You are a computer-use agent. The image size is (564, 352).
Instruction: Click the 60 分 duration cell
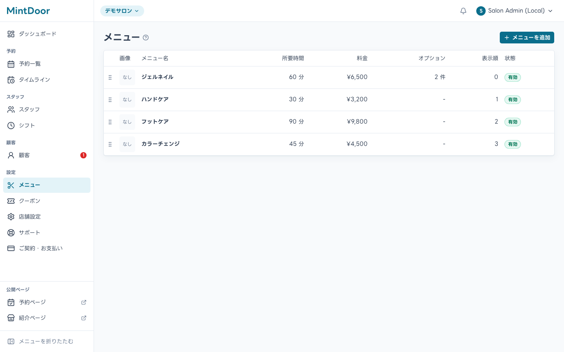(296, 77)
